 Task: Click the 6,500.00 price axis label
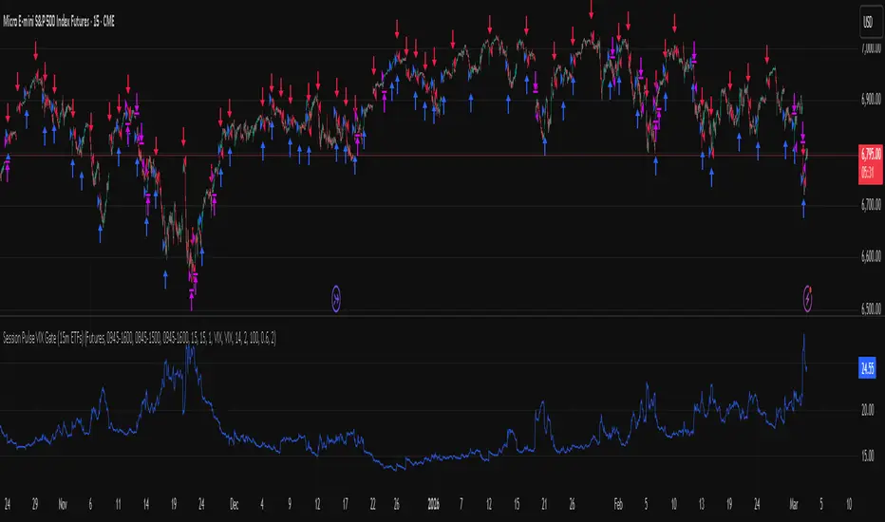871,308
